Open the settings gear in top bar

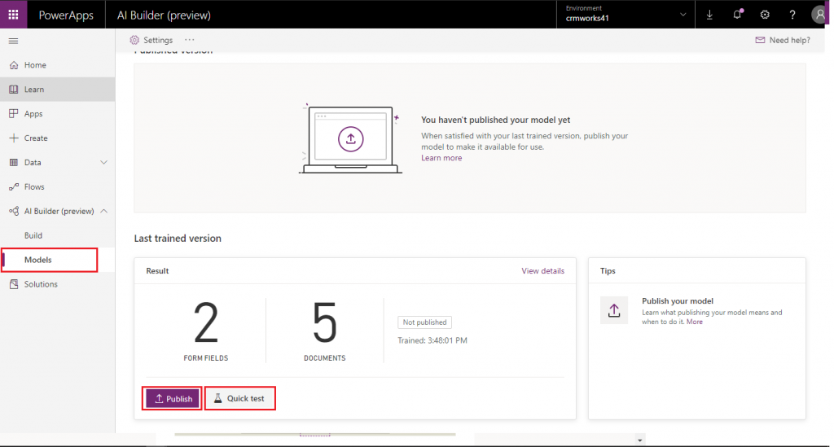click(x=765, y=15)
